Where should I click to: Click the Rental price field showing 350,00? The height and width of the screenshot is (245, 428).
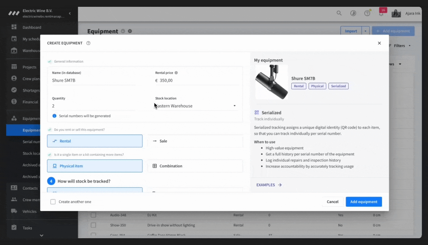[x=197, y=80]
